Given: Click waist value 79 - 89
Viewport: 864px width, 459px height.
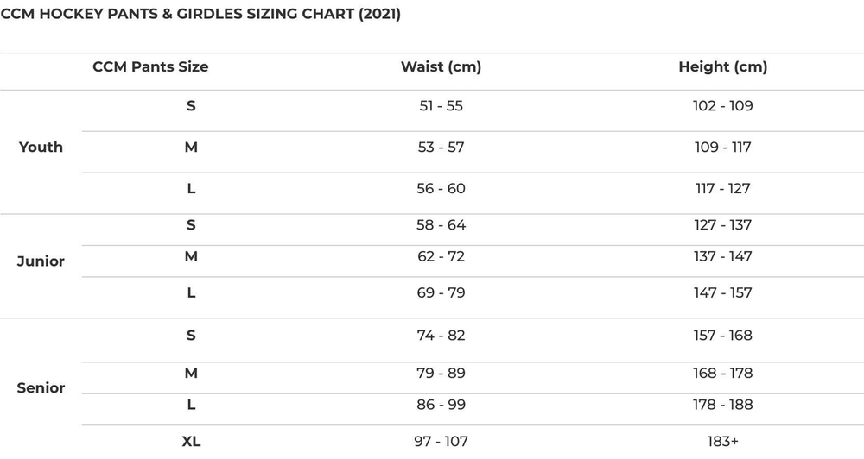Looking at the screenshot, I should [441, 373].
